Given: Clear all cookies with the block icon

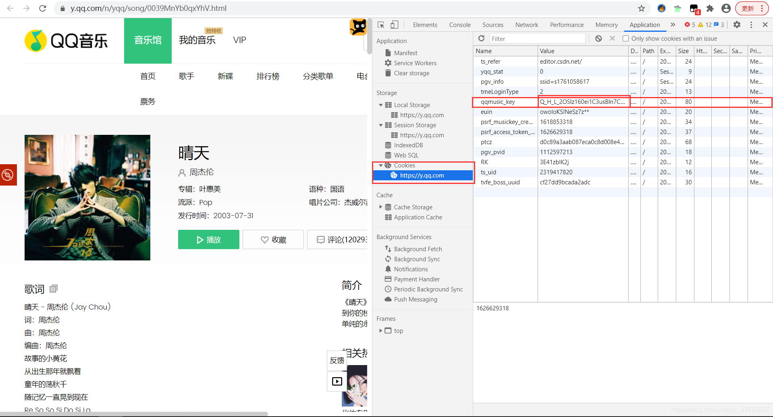Looking at the screenshot, I should (598, 38).
